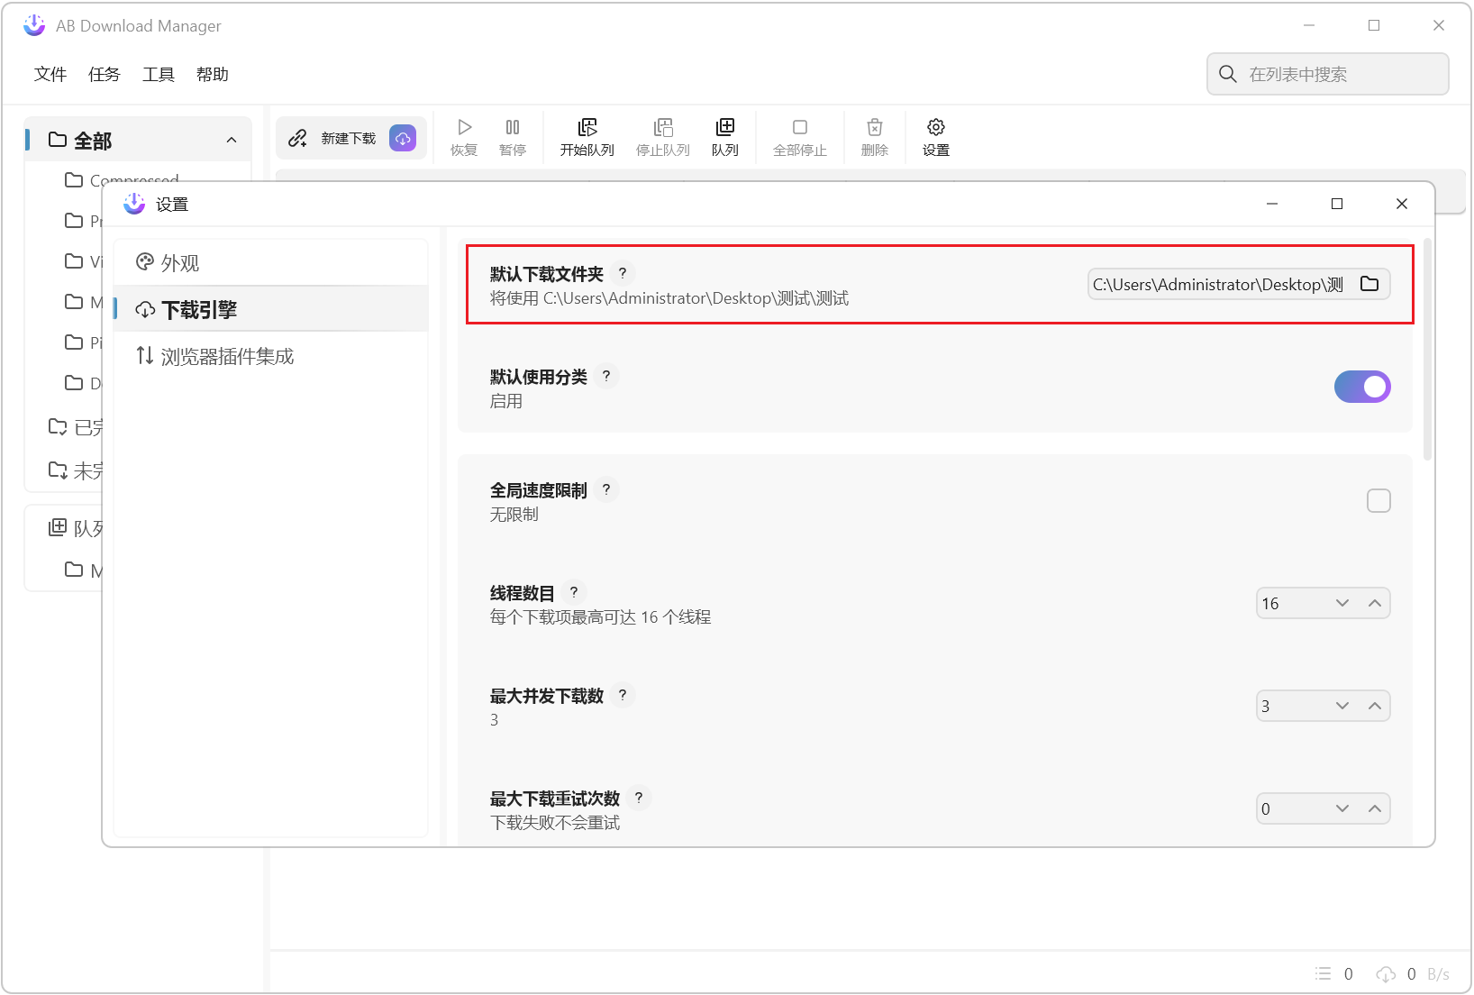This screenshot has width=1474, height=995.
Task: Switch to 外观 settings tab
Action: (x=271, y=262)
